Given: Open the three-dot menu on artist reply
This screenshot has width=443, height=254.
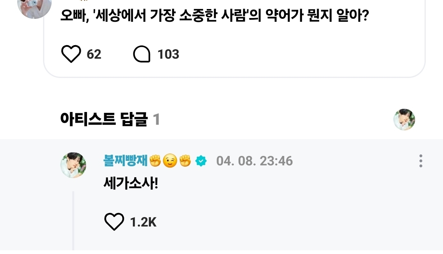Looking at the screenshot, I should (421, 161).
